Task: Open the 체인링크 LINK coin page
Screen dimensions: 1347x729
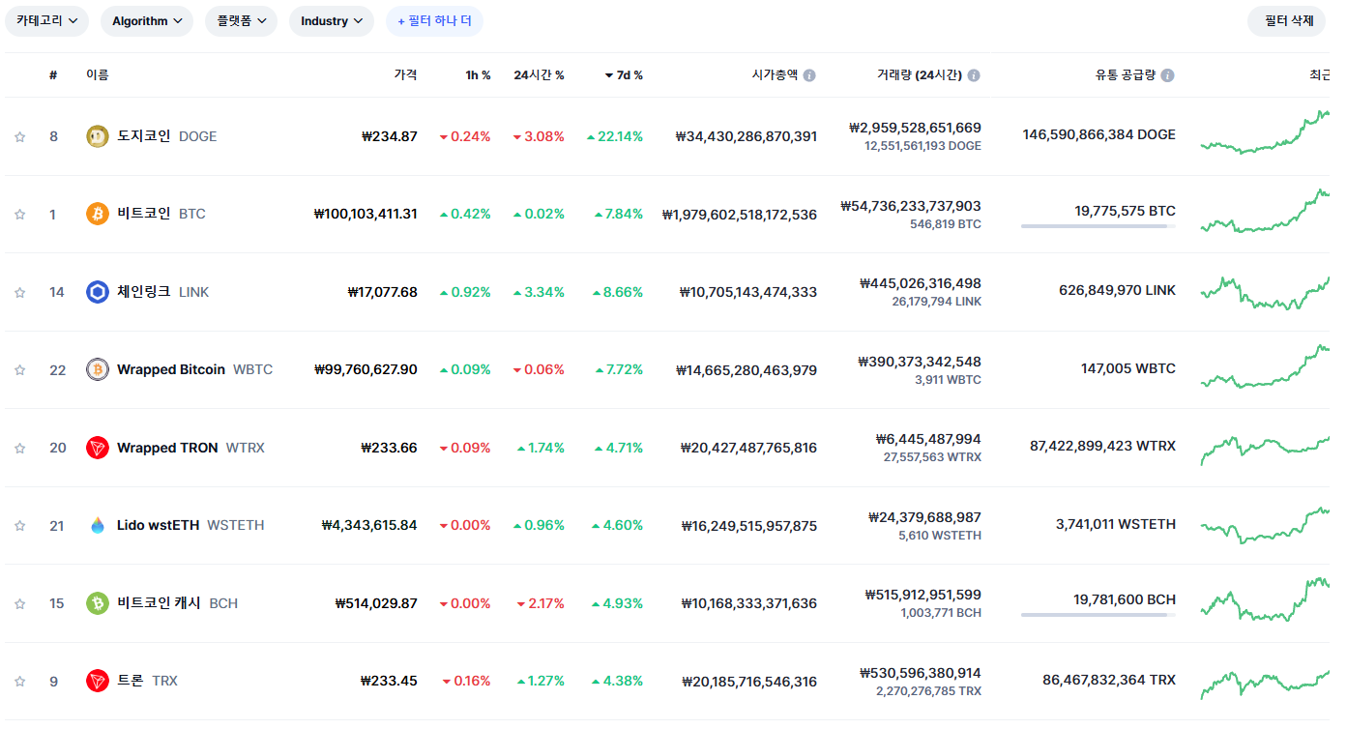Action: (x=162, y=292)
